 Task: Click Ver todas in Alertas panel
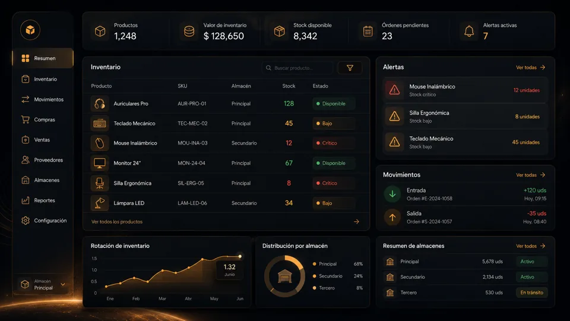530,67
